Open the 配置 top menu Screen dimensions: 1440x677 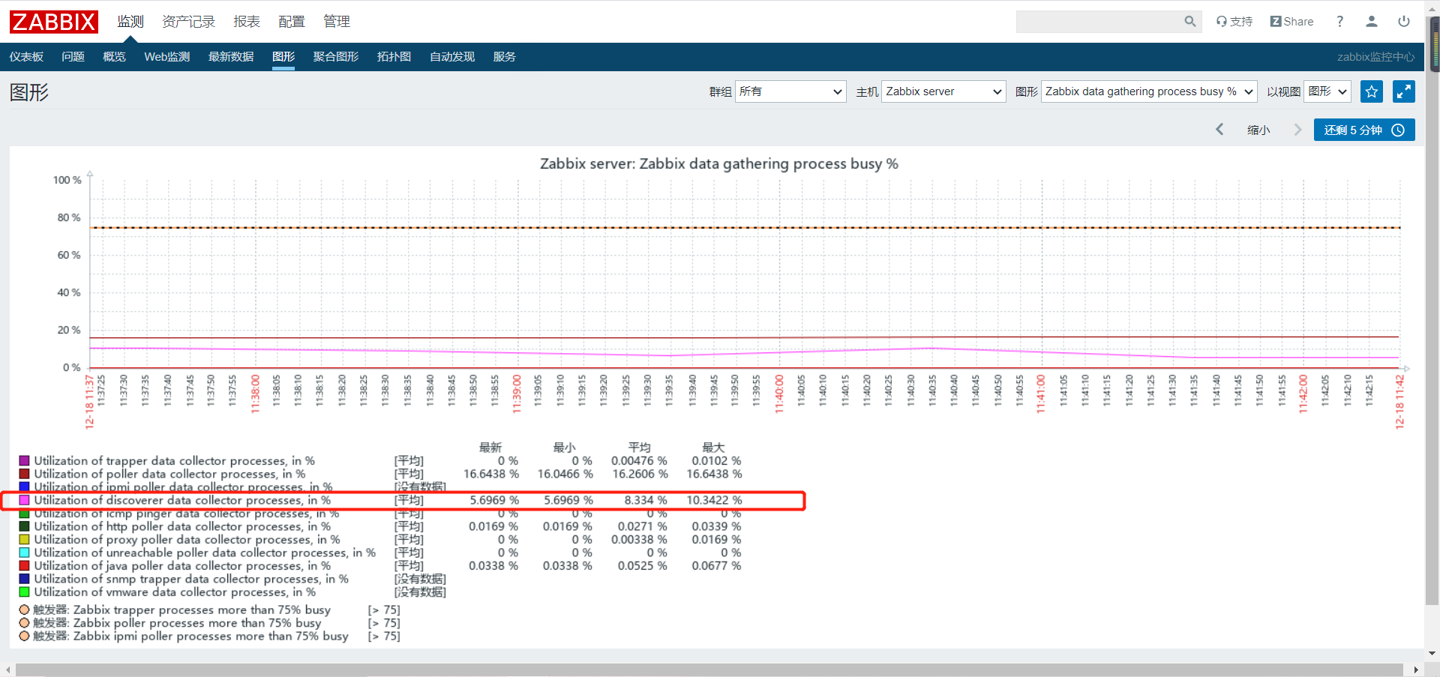[292, 22]
